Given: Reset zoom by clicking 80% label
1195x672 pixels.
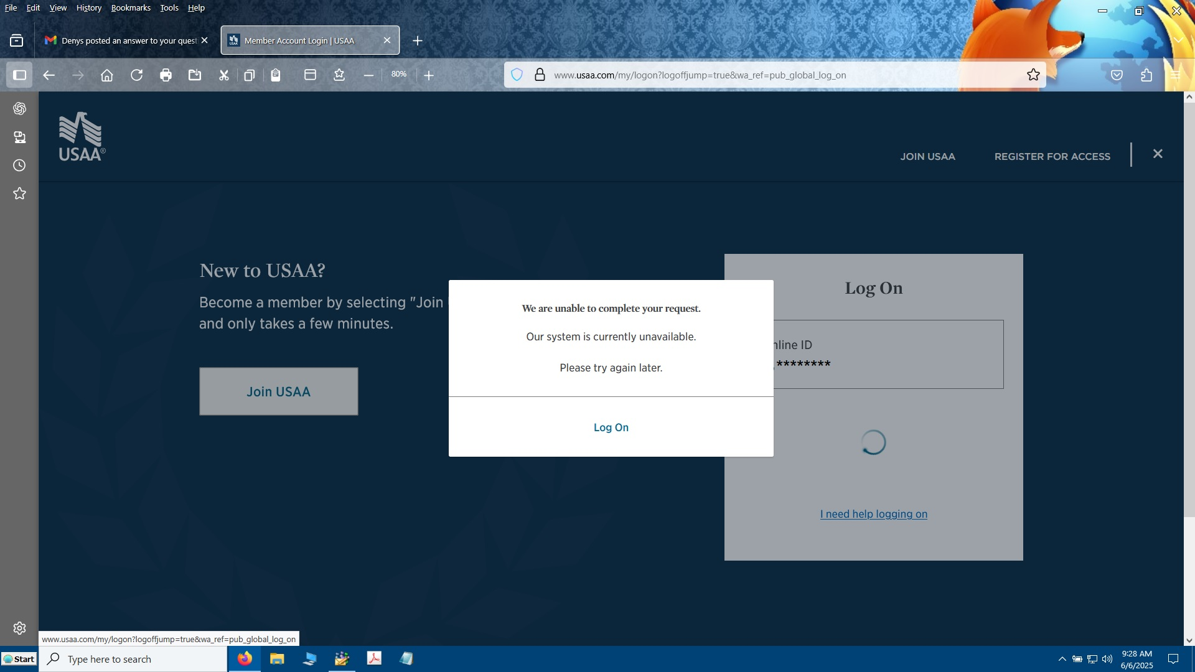Looking at the screenshot, I should point(399,74).
